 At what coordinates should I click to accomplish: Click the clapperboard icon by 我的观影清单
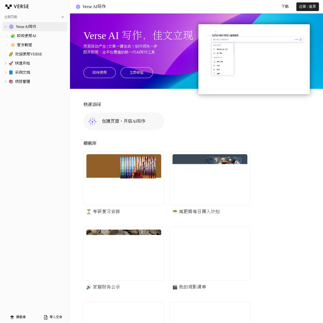point(175,287)
